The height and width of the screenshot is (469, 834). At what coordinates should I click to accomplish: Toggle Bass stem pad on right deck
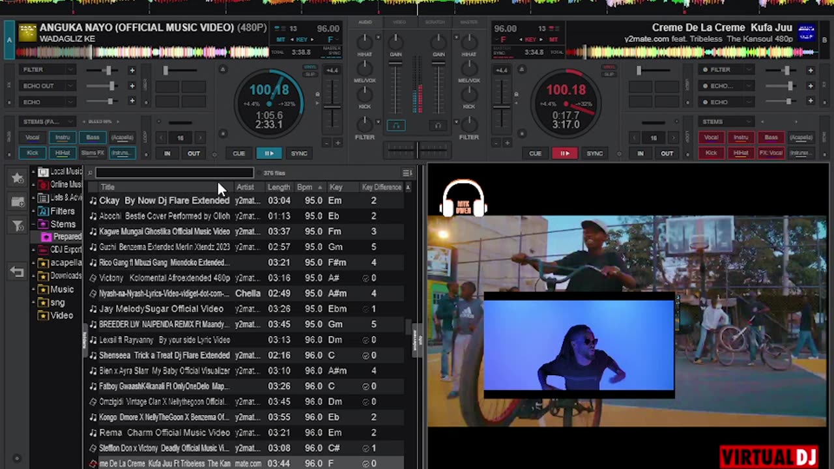click(771, 137)
